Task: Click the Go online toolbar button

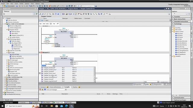Action: [53, 6]
